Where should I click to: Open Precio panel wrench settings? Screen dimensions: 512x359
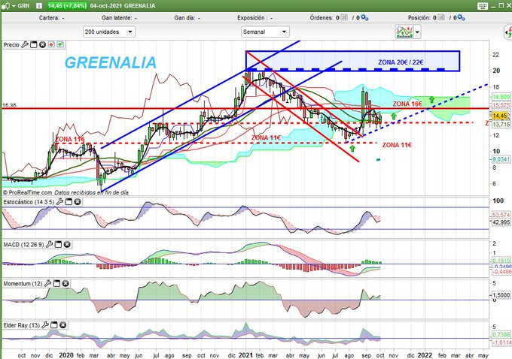point(25,44)
